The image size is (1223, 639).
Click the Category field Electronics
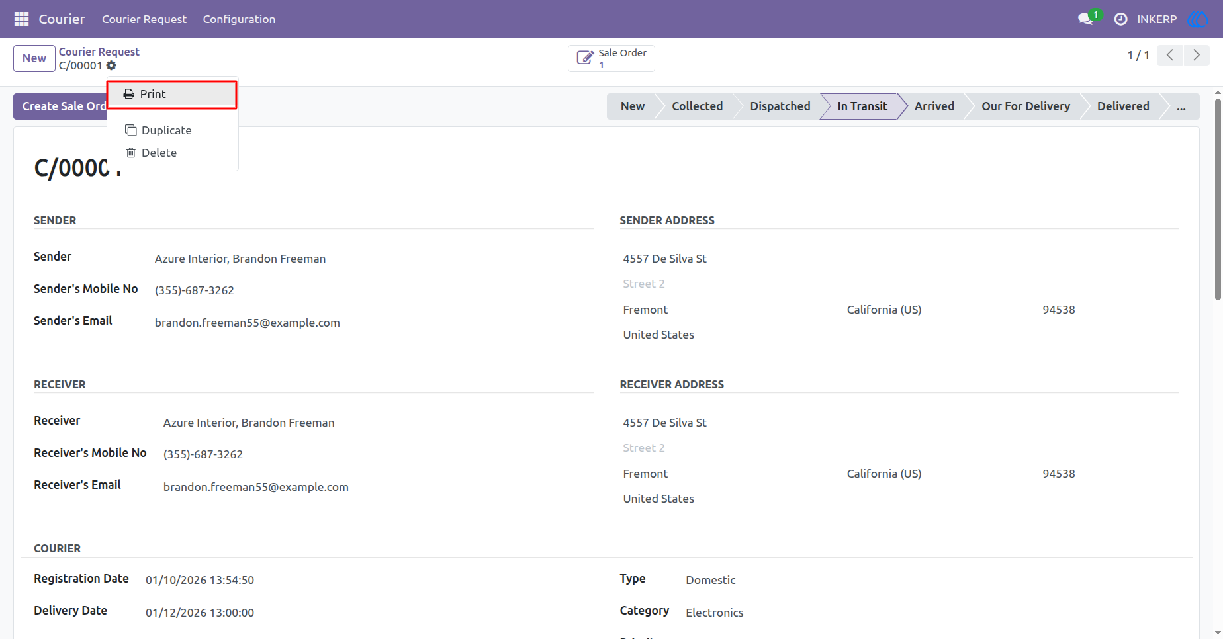click(x=714, y=613)
